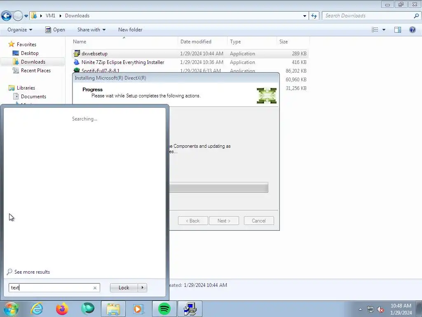Click the DirectX installation progress bar
The height and width of the screenshot is (317, 422).
tap(218, 187)
